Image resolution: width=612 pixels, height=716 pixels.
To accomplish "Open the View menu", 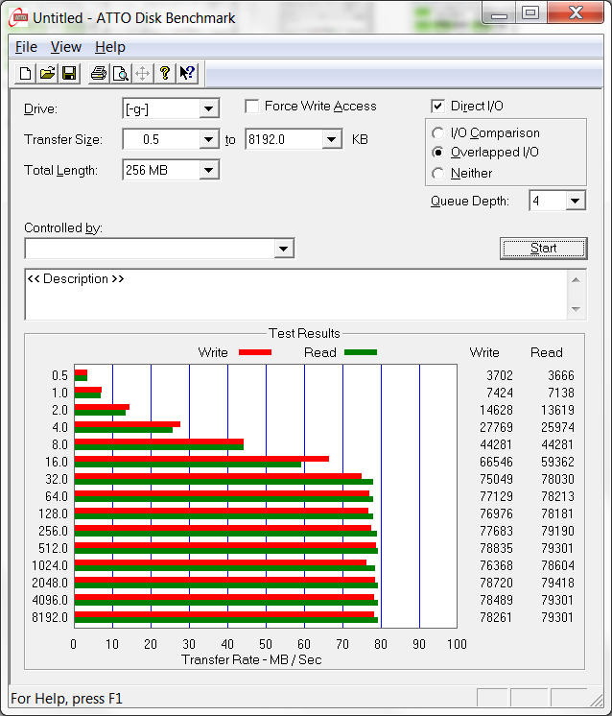I will click(x=66, y=47).
